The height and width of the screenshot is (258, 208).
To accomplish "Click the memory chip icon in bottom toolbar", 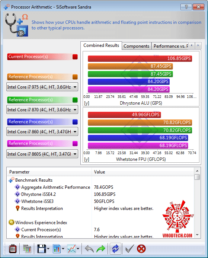I will click(x=13, y=249).
